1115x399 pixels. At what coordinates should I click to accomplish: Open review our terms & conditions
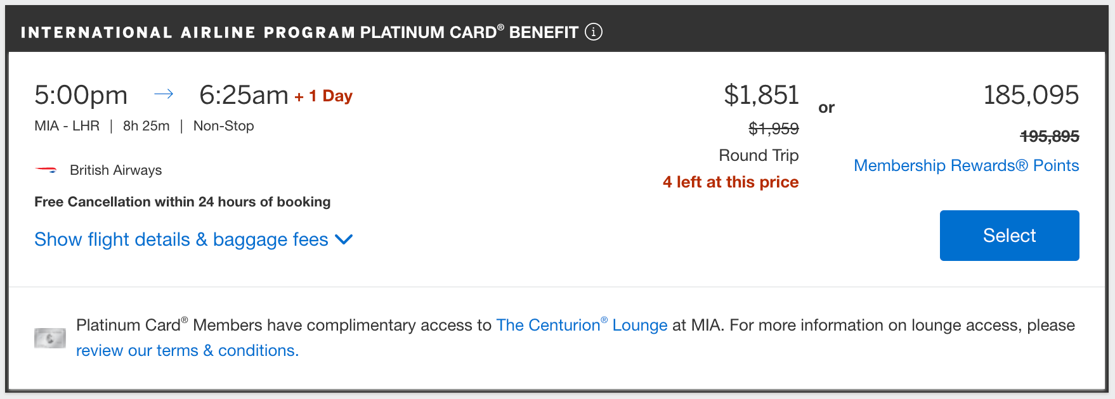click(186, 350)
